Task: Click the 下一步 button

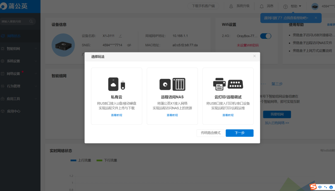Action: [x=240, y=133]
